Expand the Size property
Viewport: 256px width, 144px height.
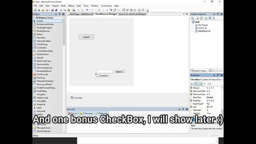point(191,107)
